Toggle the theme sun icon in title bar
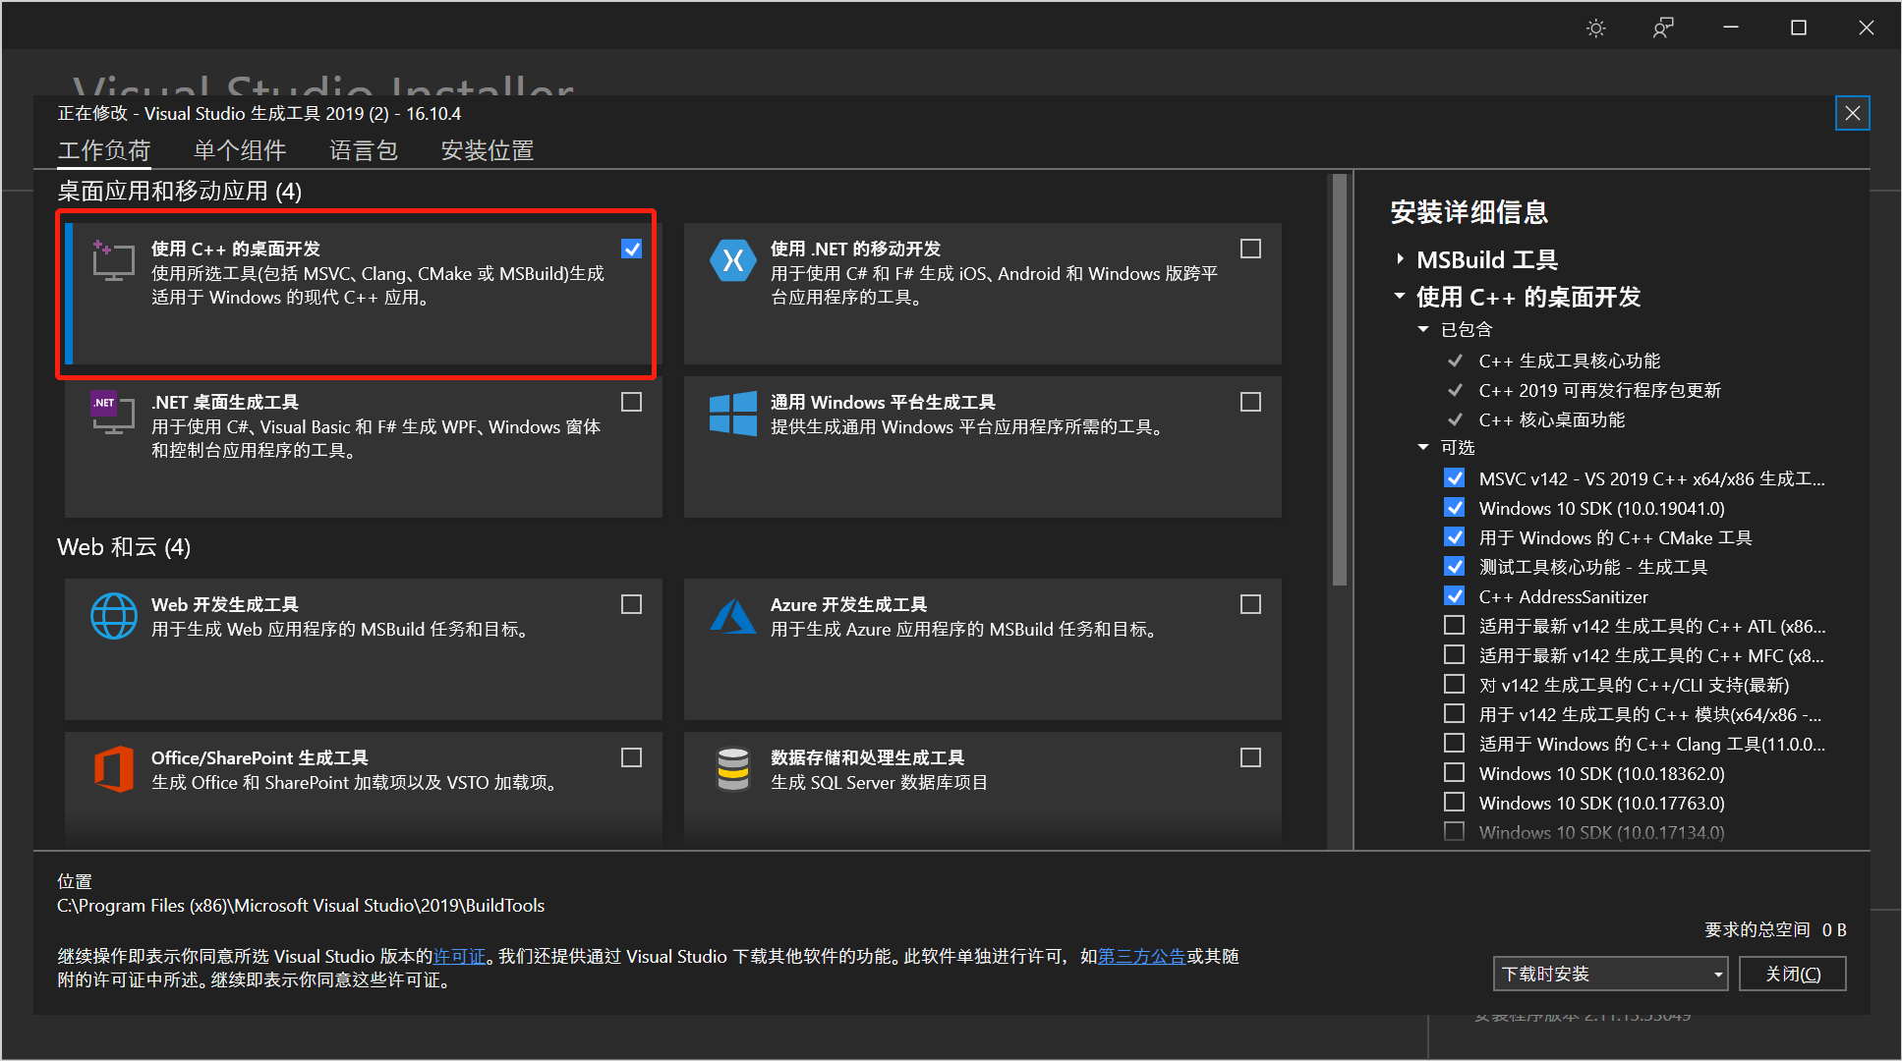1902x1061 pixels. click(1595, 28)
